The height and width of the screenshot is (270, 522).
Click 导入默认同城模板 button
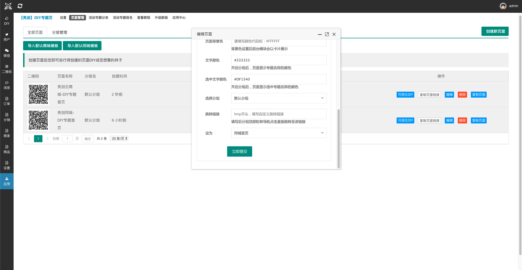click(82, 46)
